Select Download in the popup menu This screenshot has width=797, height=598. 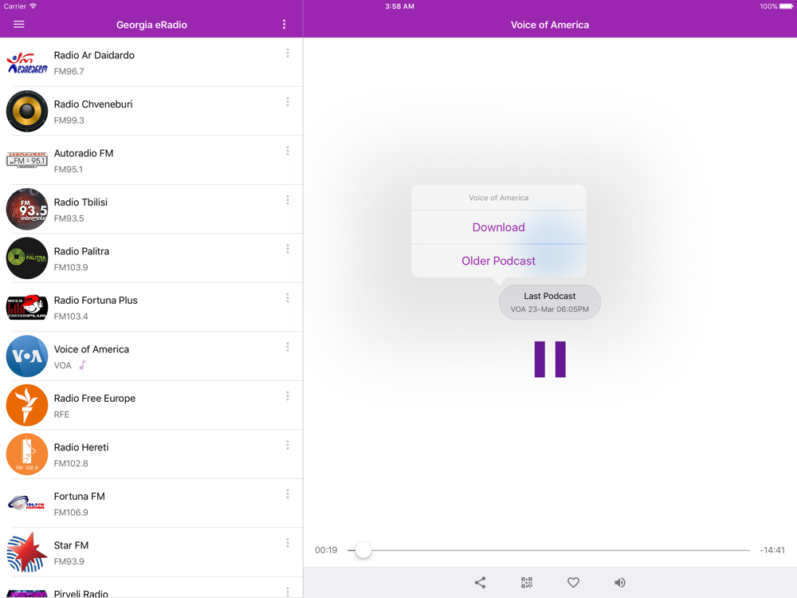point(499,227)
